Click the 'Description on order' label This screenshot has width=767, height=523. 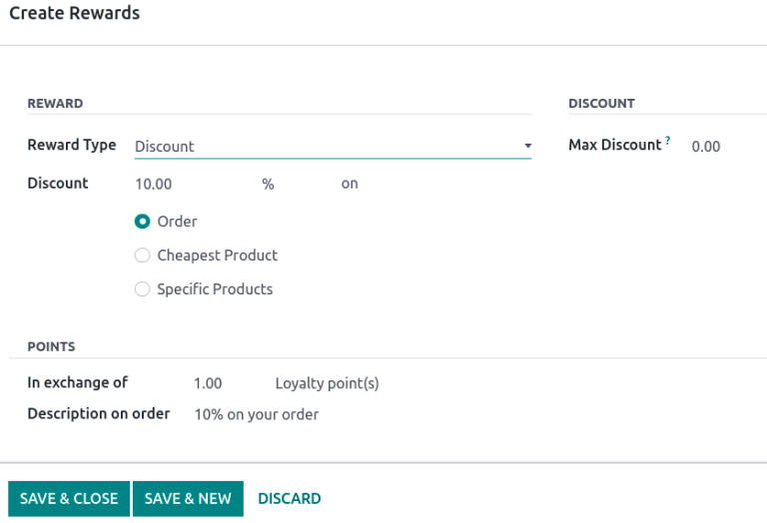pos(99,413)
